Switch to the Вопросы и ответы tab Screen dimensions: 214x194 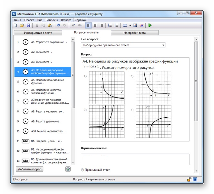click(x=86, y=33)
